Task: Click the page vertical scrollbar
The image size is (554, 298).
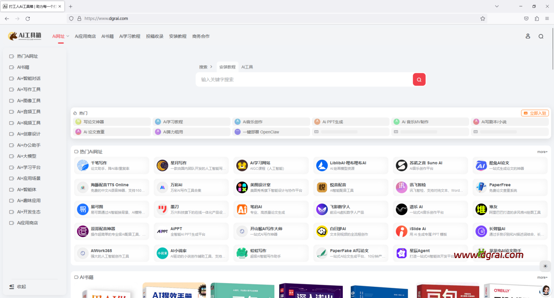Action: pos(552,48)
